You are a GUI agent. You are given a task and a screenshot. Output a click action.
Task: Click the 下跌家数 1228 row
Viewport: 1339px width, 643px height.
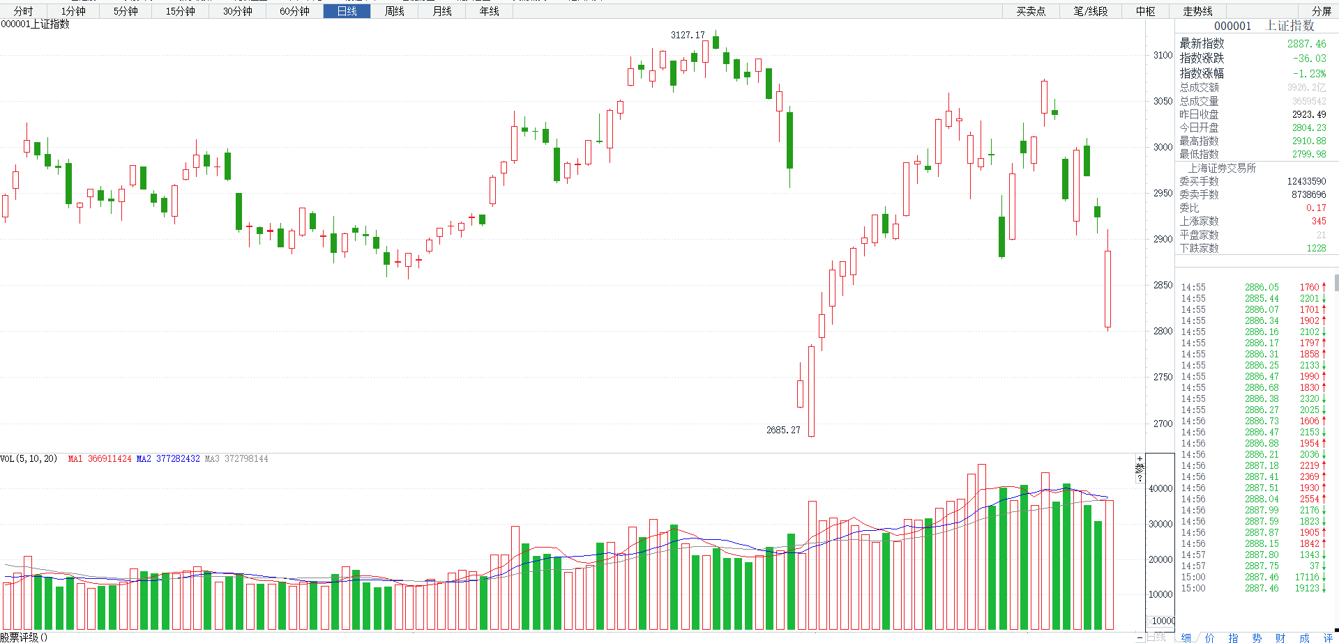1253,248
